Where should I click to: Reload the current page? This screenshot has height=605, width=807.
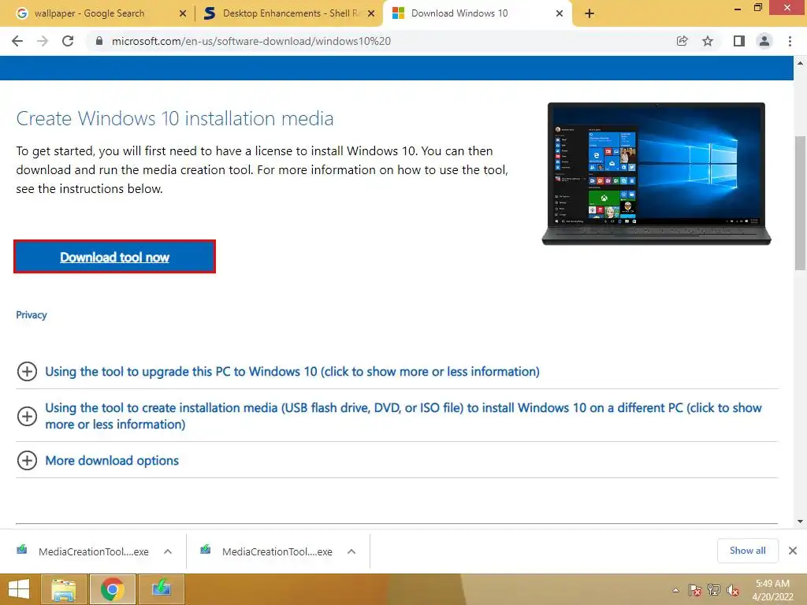coord(68,41)
